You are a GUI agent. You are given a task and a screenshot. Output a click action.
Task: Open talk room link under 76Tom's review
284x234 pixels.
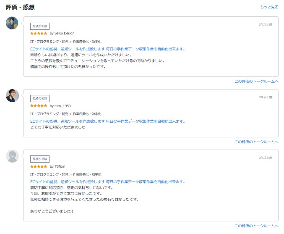pyautogui.click(x=256, y=226)
